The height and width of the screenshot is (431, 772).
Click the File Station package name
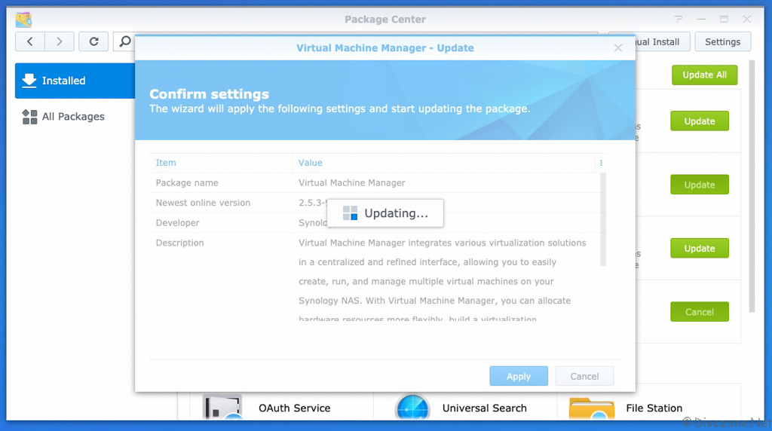click(x=654, y=408)
